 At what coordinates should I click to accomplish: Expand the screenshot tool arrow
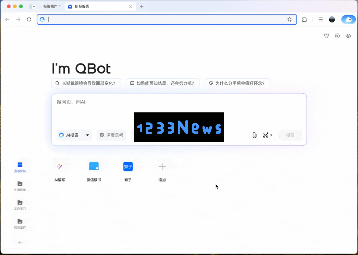271,135
